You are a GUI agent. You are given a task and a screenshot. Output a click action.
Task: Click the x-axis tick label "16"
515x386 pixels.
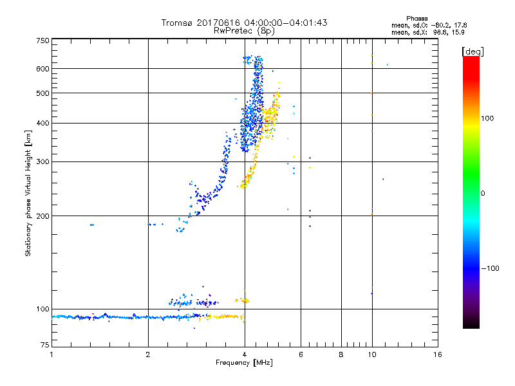tap(438, 354)
